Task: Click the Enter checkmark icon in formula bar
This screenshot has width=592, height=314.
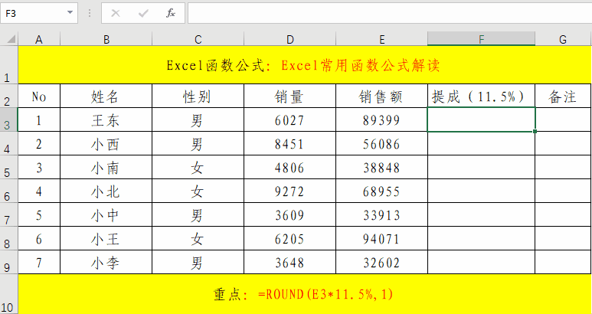Action: [143, 14]
